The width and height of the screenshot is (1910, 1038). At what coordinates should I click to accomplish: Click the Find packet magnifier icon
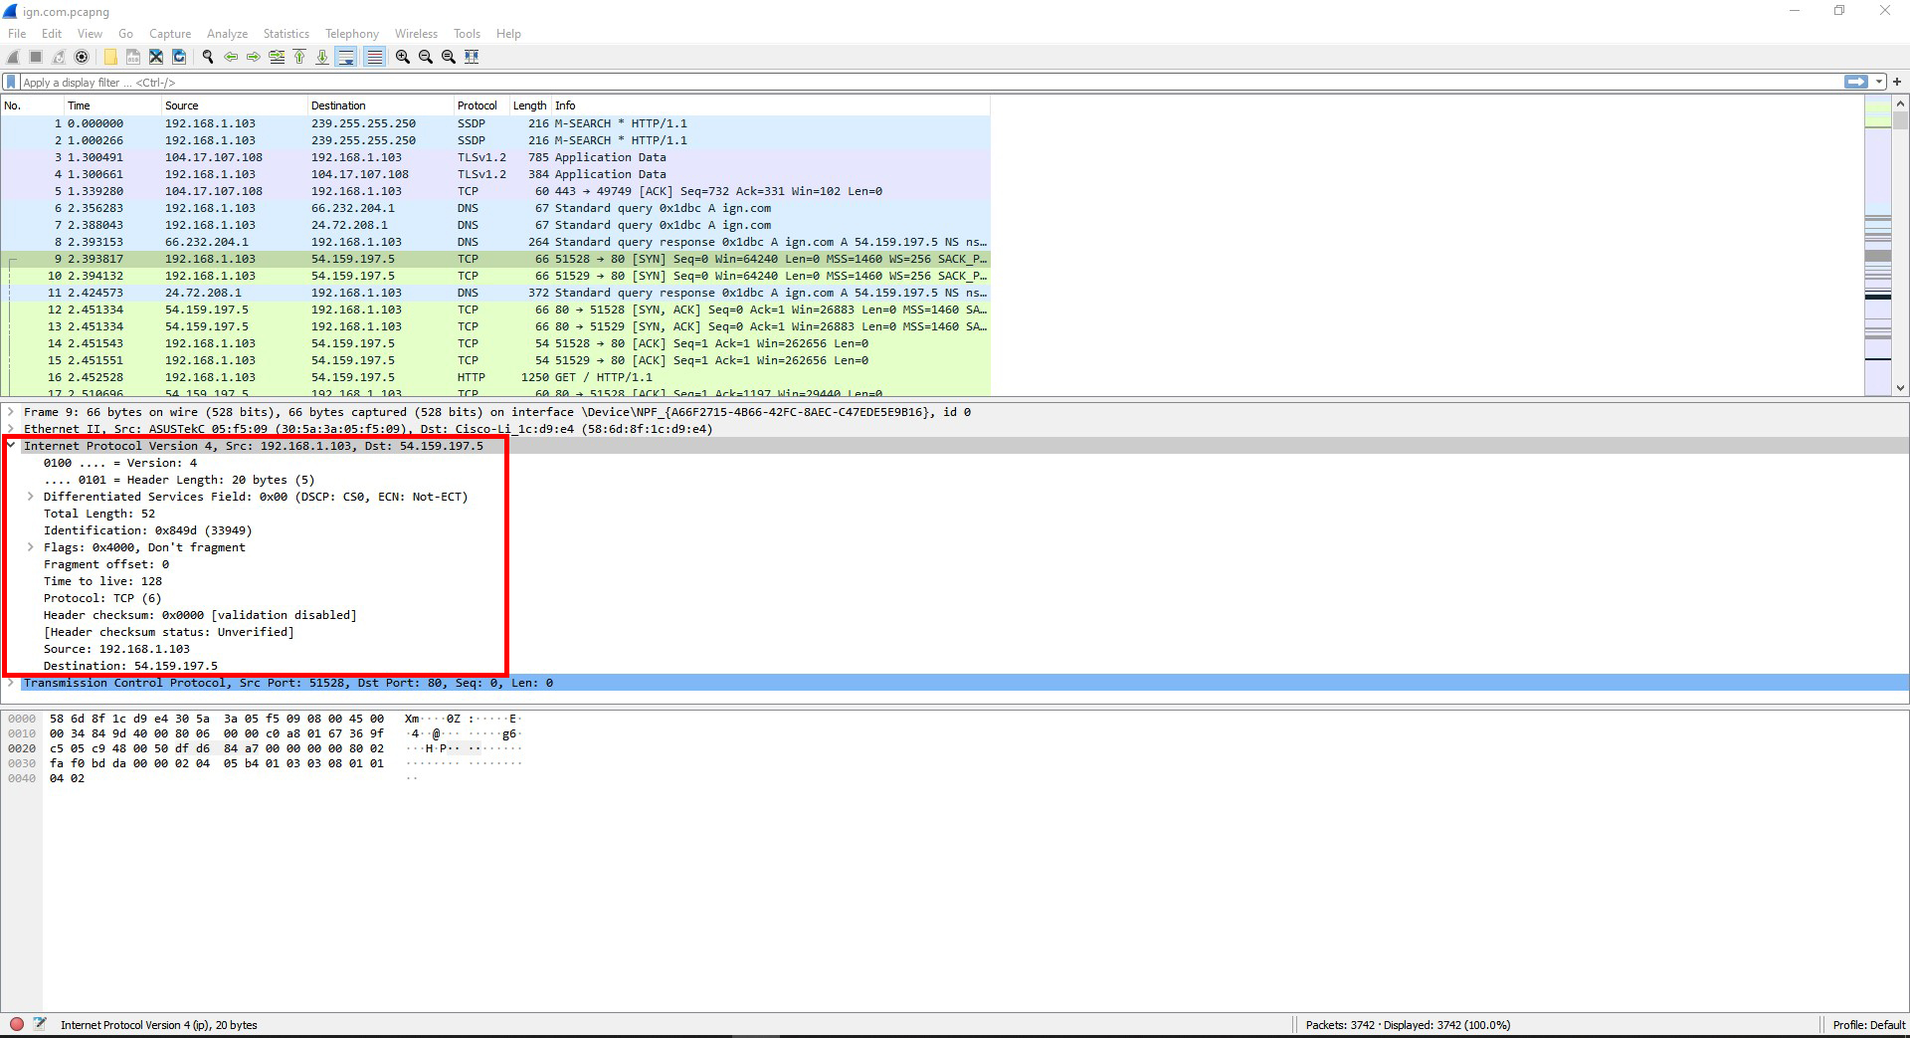(x=208, y=57)
